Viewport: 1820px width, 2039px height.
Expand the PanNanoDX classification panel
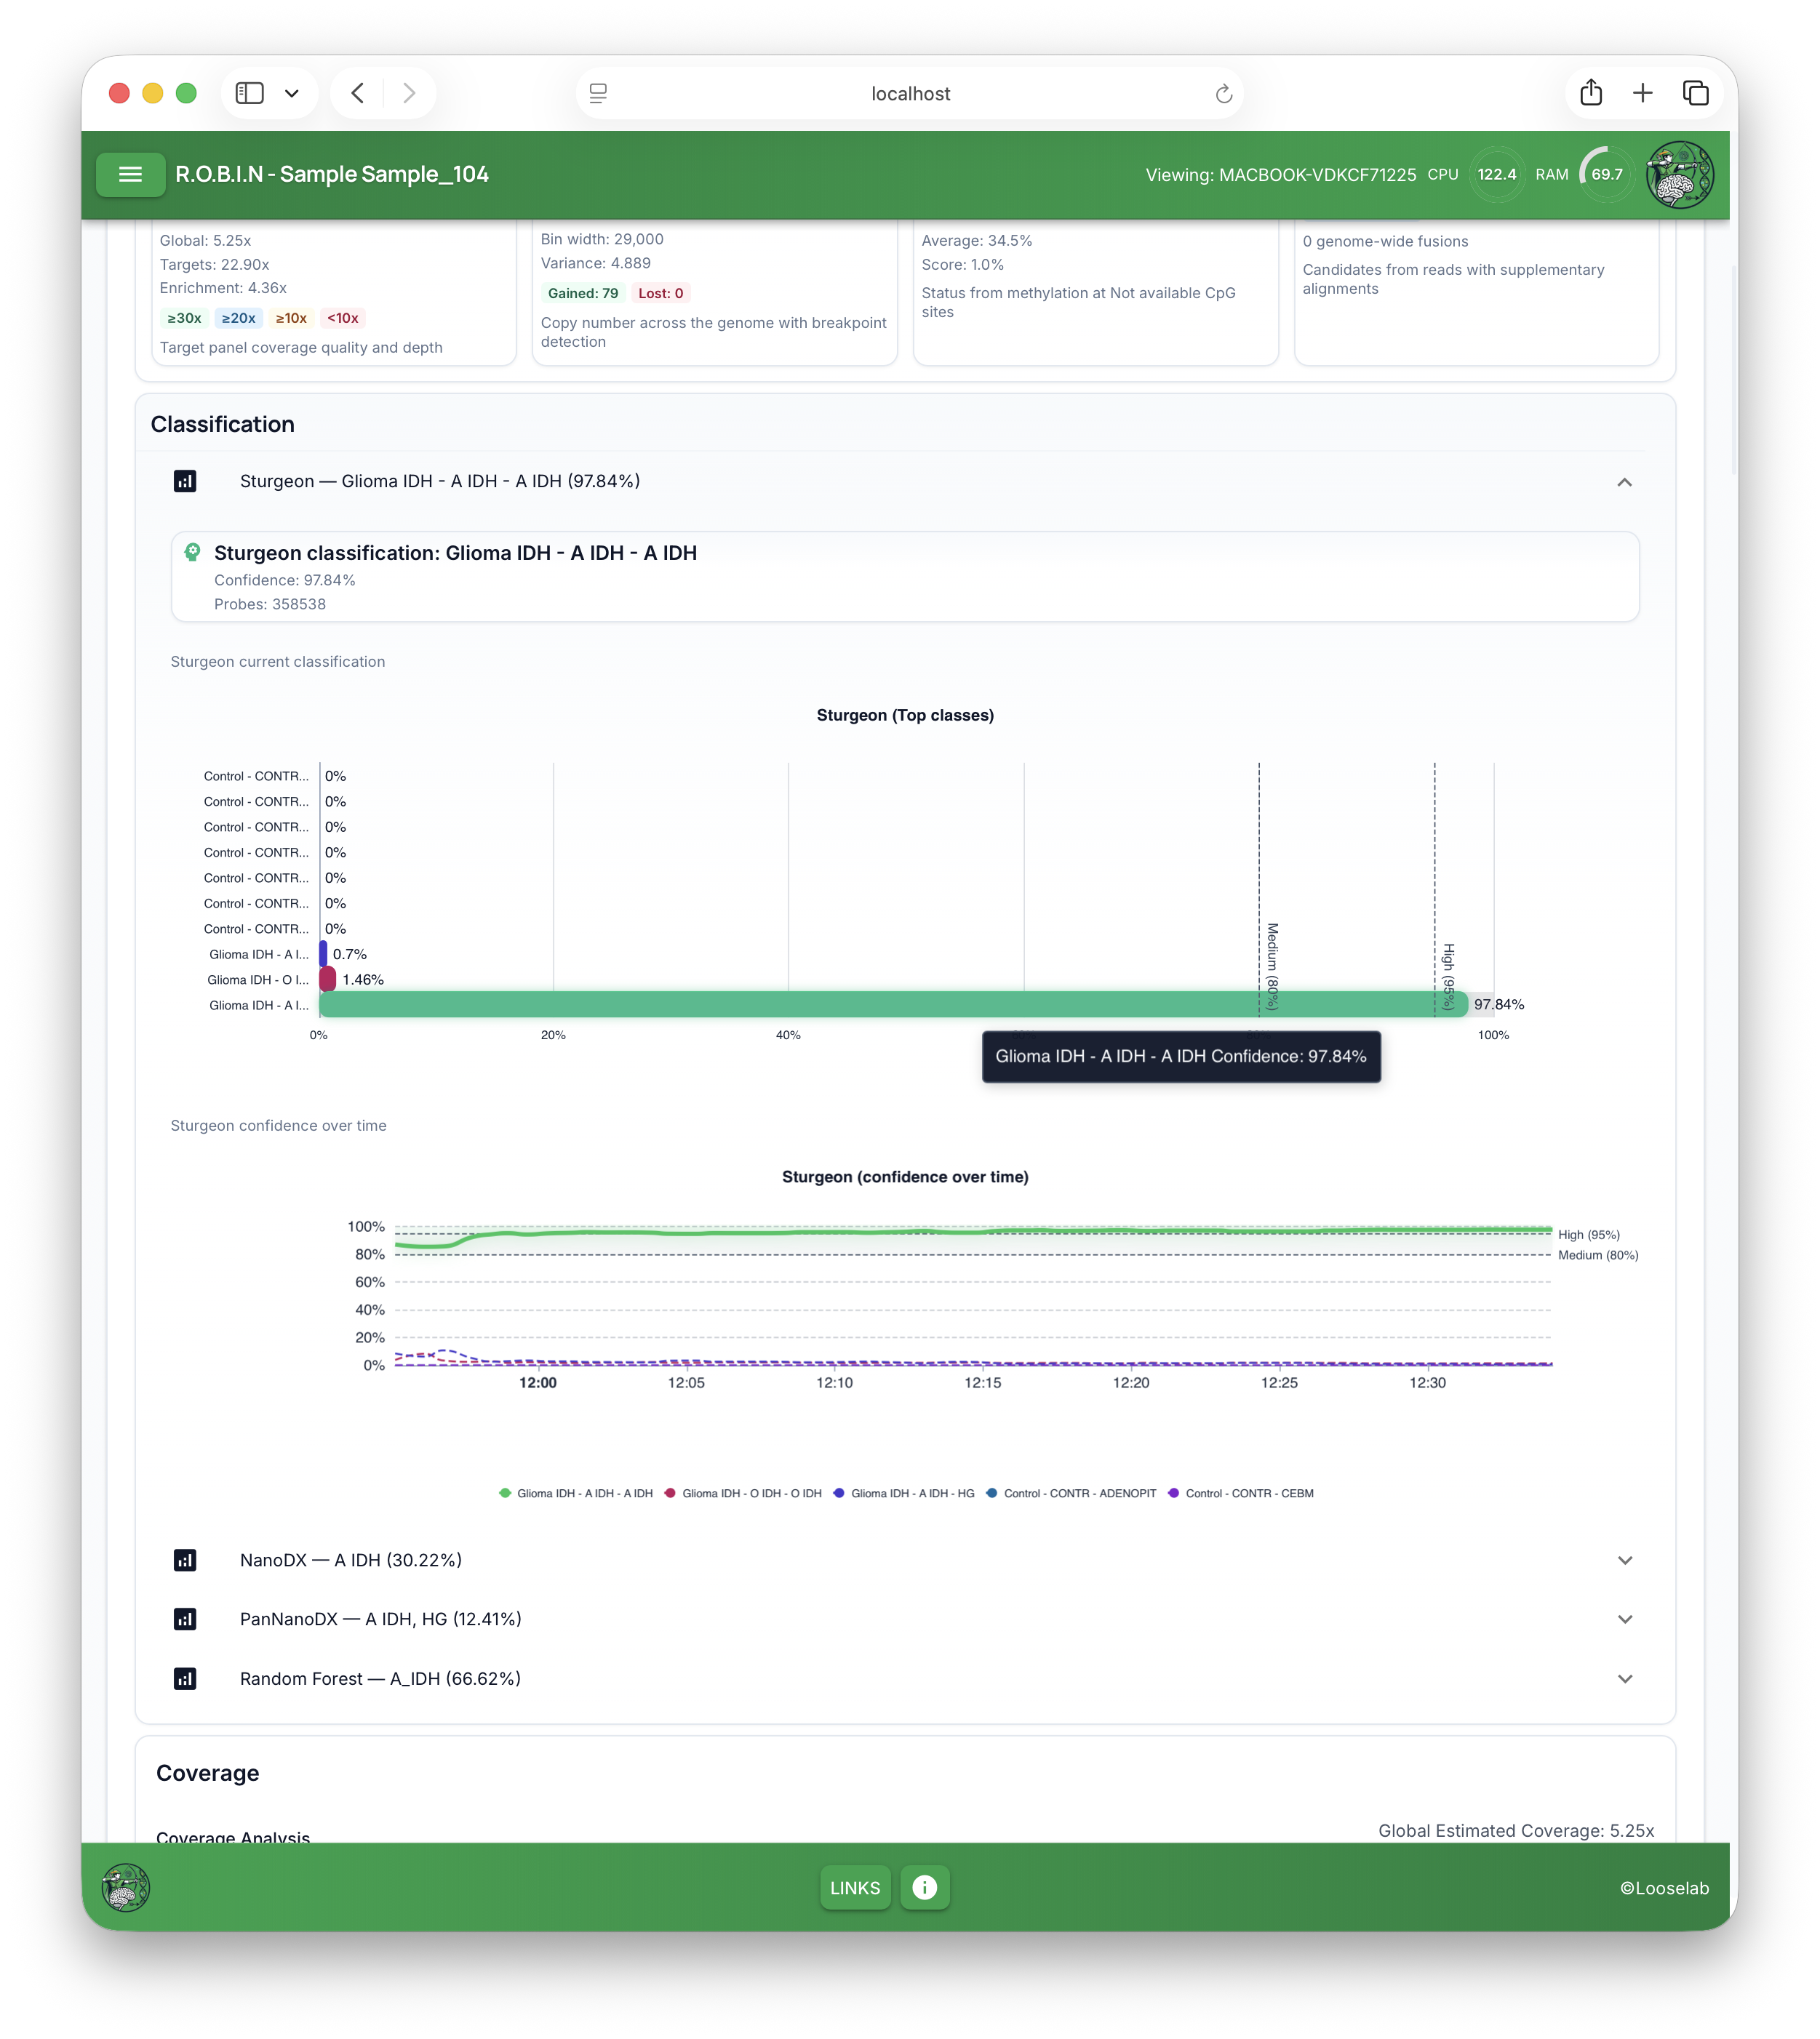point(1624,1619)
